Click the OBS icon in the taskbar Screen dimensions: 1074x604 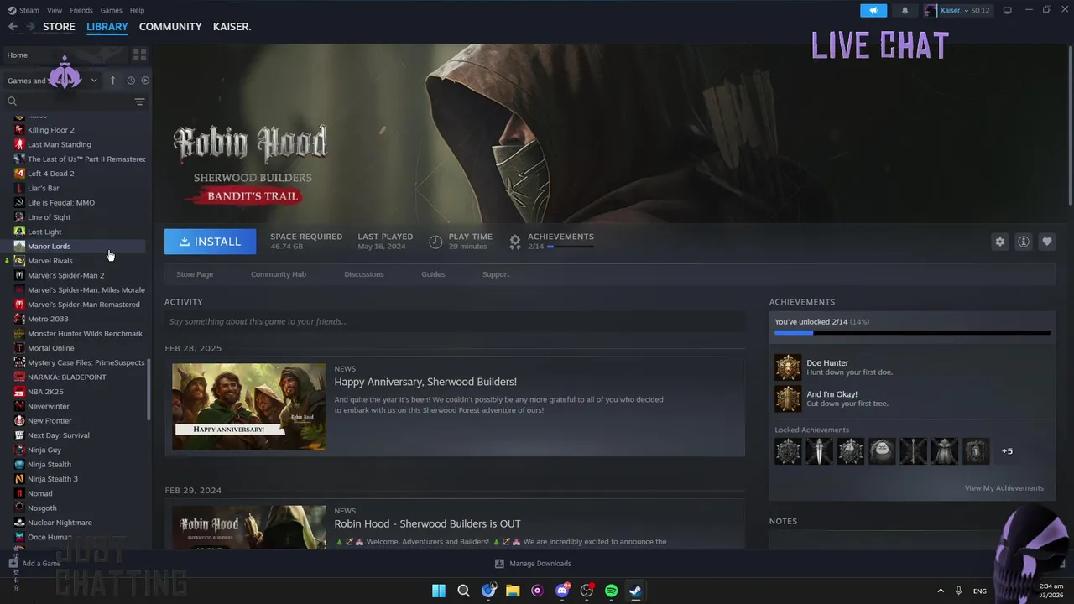[587, 591]
